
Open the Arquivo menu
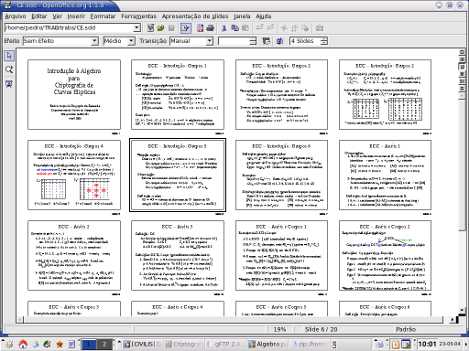16,16
